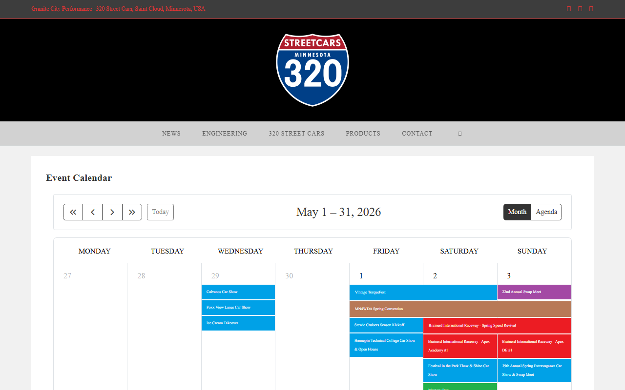Viewport: 625px width, 390px height.
Task: Open the PRODUCTS menu item
Action: (x=363, y=134)
